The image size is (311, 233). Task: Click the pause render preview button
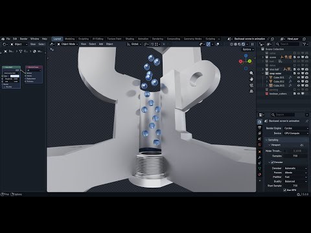252,44
